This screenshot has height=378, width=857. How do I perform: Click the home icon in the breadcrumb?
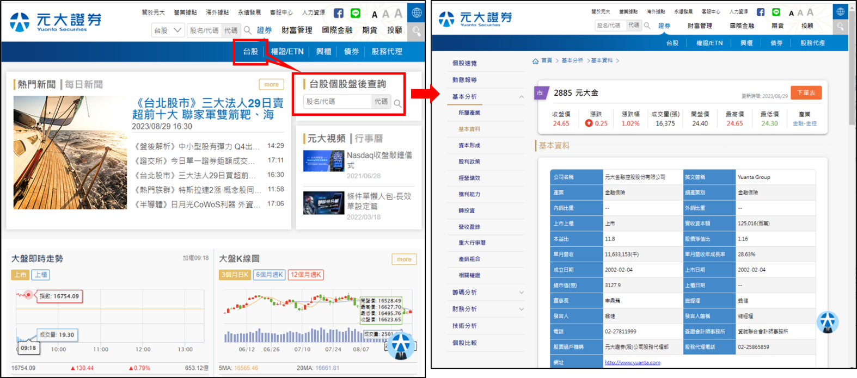tap(536, 61)
